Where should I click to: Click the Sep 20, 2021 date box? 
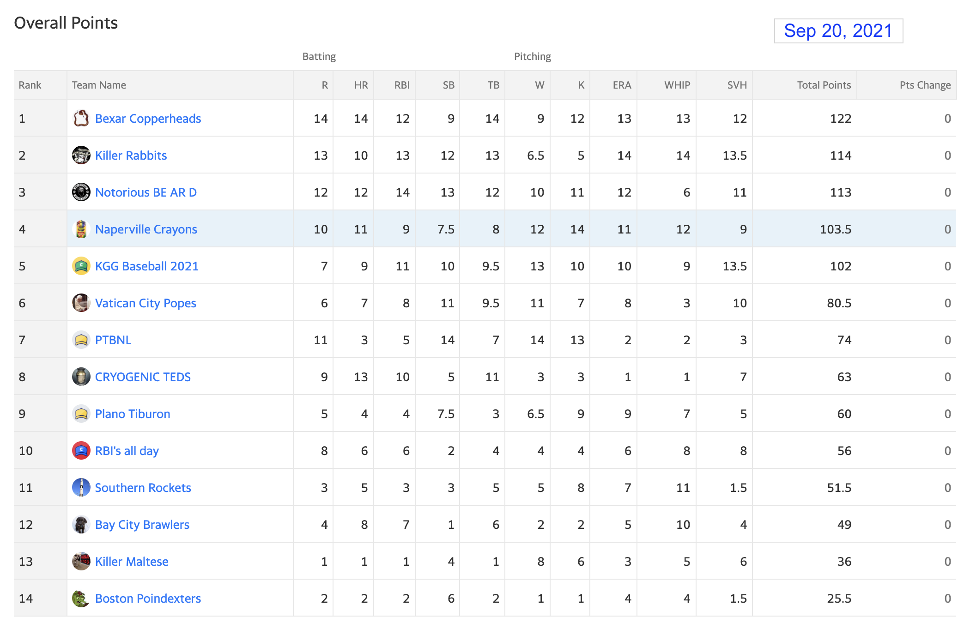(838, 31)
